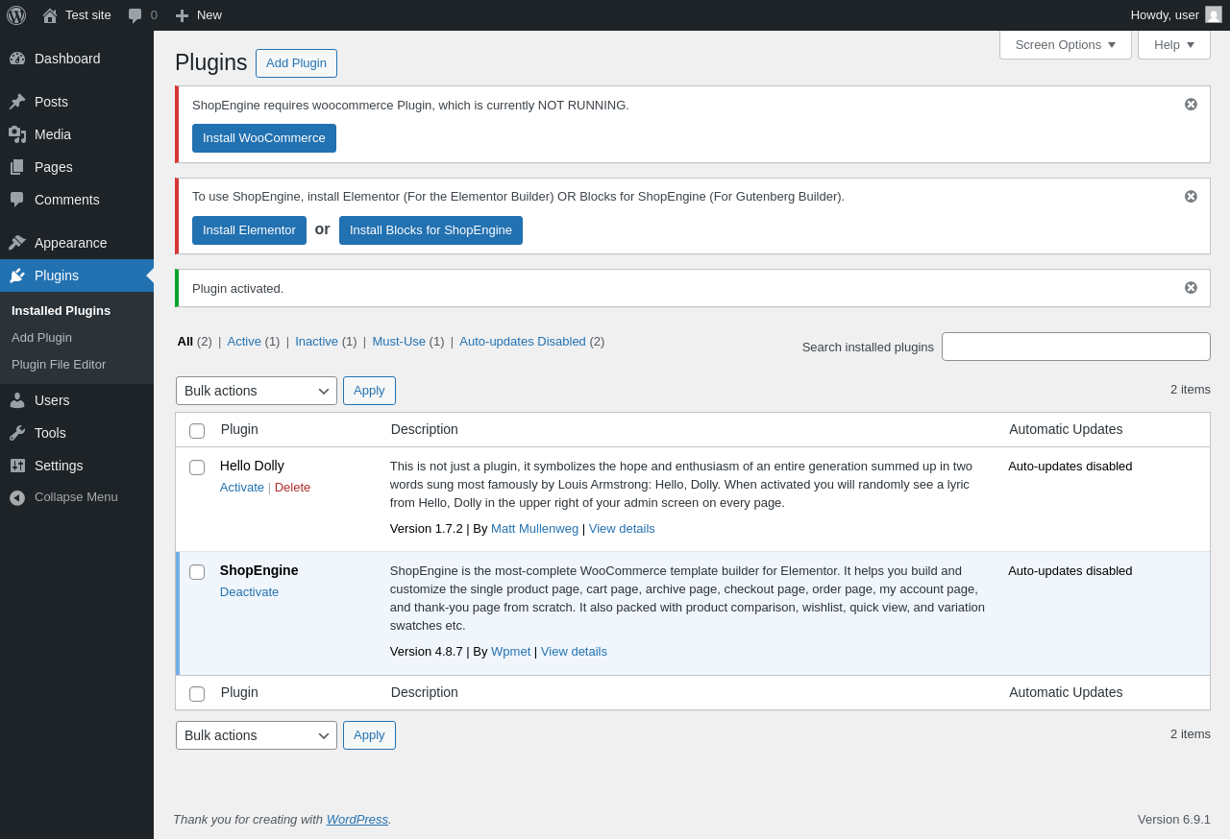Open Plugin File Editor submenu item
The width and height of the screenshot is (1230, 839).
tap(59, 365)
